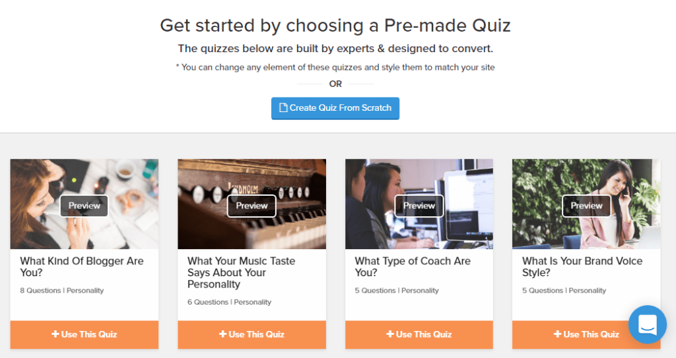Open the chat support bubble icon
The width and height of the screenshot is (676, 358).
pos(647,324)
